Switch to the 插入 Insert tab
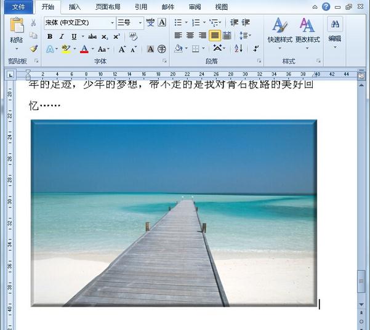 [x=74, y=7]
